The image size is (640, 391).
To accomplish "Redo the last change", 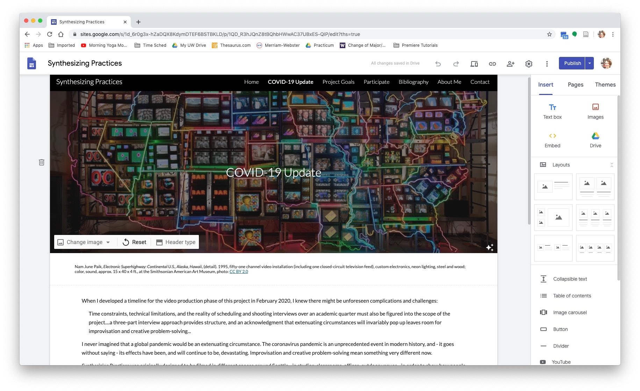I will coord(456,64).
